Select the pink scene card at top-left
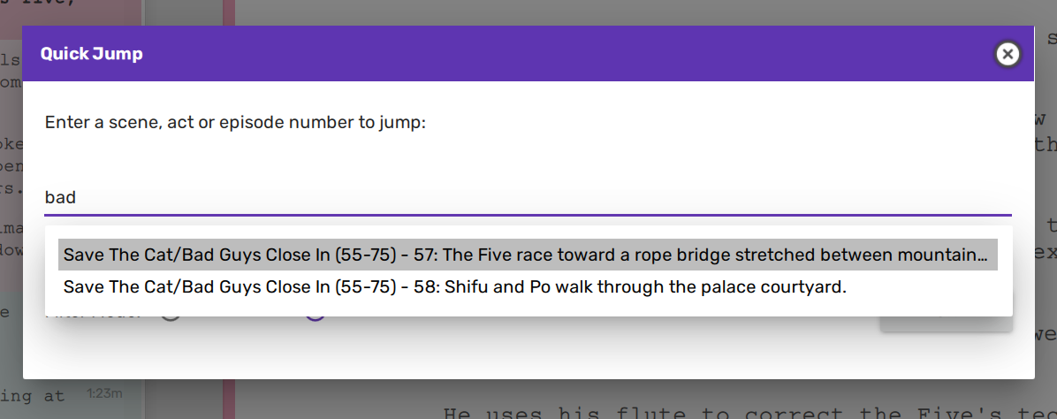 (71, 12)
